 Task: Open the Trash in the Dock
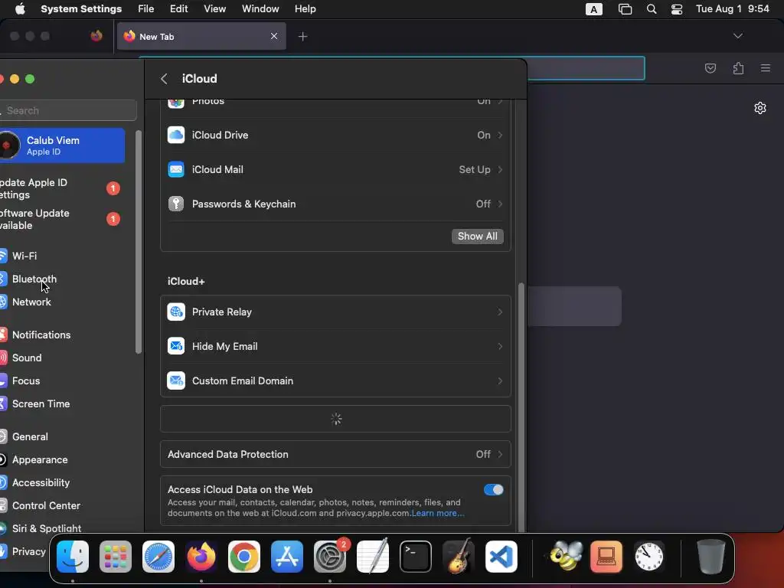[x=710, y=556]
